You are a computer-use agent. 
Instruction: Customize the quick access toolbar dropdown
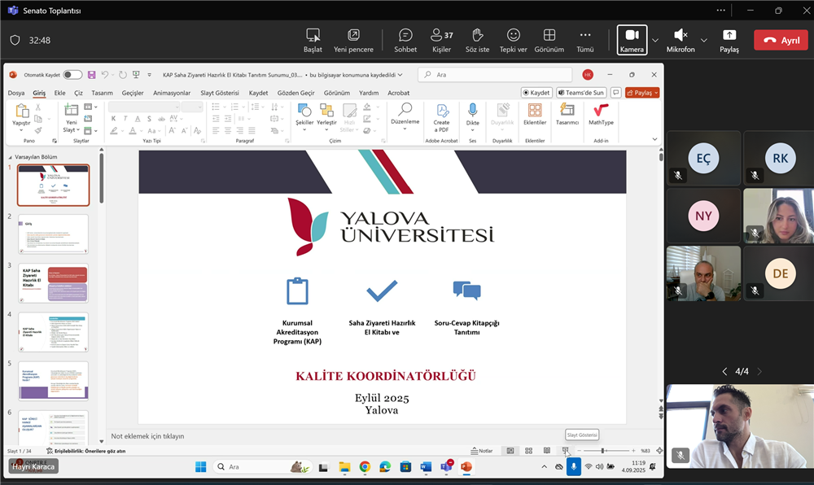click(150, 75)
